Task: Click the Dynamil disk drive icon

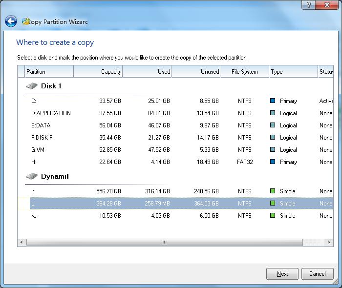Action: pos(32,176)
